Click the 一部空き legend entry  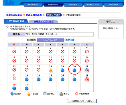(33, 94)
